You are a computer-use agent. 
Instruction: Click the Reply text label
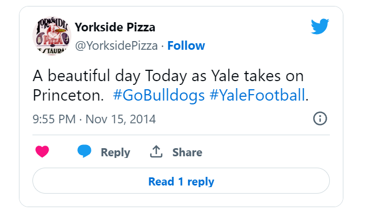pyautogui.click(x=116, y=153)
